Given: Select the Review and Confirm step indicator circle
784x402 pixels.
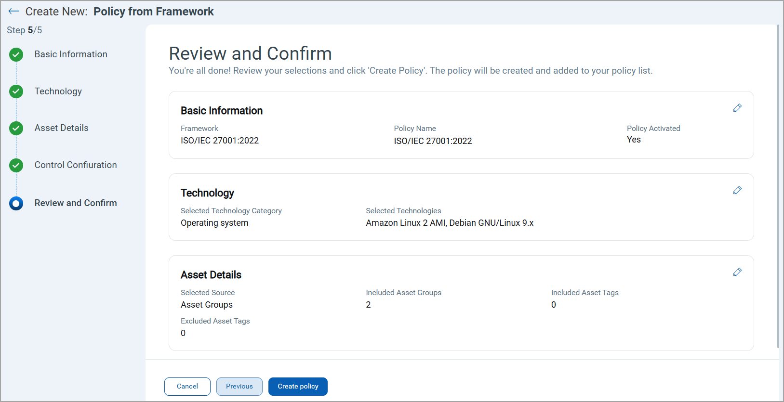Looking at the screenshot, I should point(16,203).
